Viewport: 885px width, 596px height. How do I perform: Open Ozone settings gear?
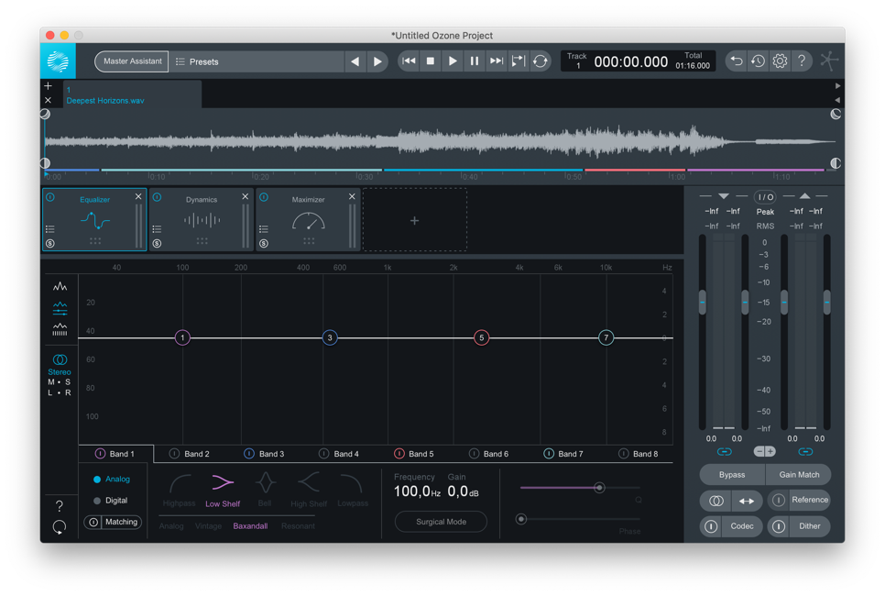(780, 61)
